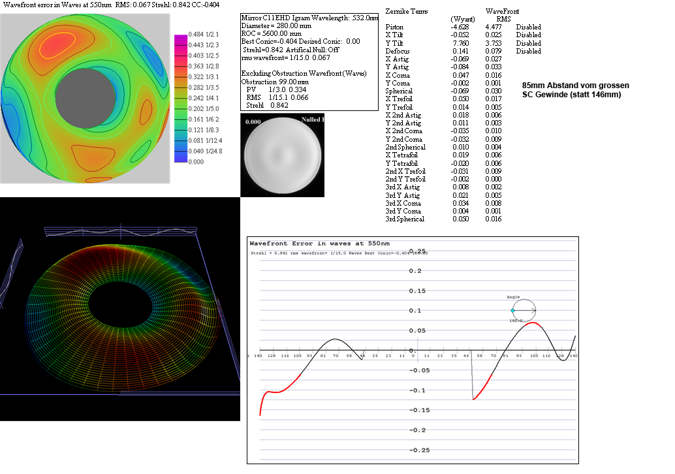Click the red peak on the profile curve
Viewport: 675px width, 474px height.
click(x=533, y=323)
